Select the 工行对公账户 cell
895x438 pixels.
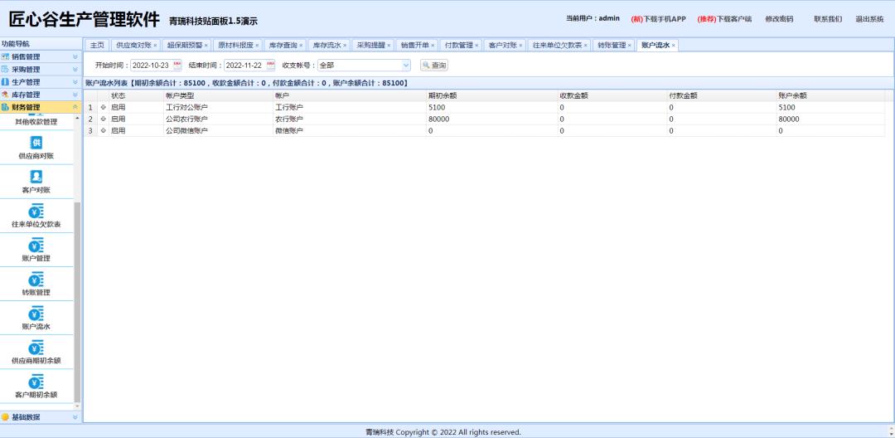click(218, 107)
